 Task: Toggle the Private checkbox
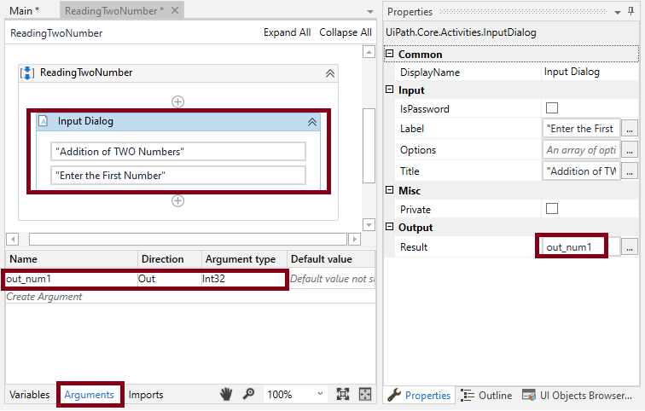pyautogui.click(x=552, y=208)
